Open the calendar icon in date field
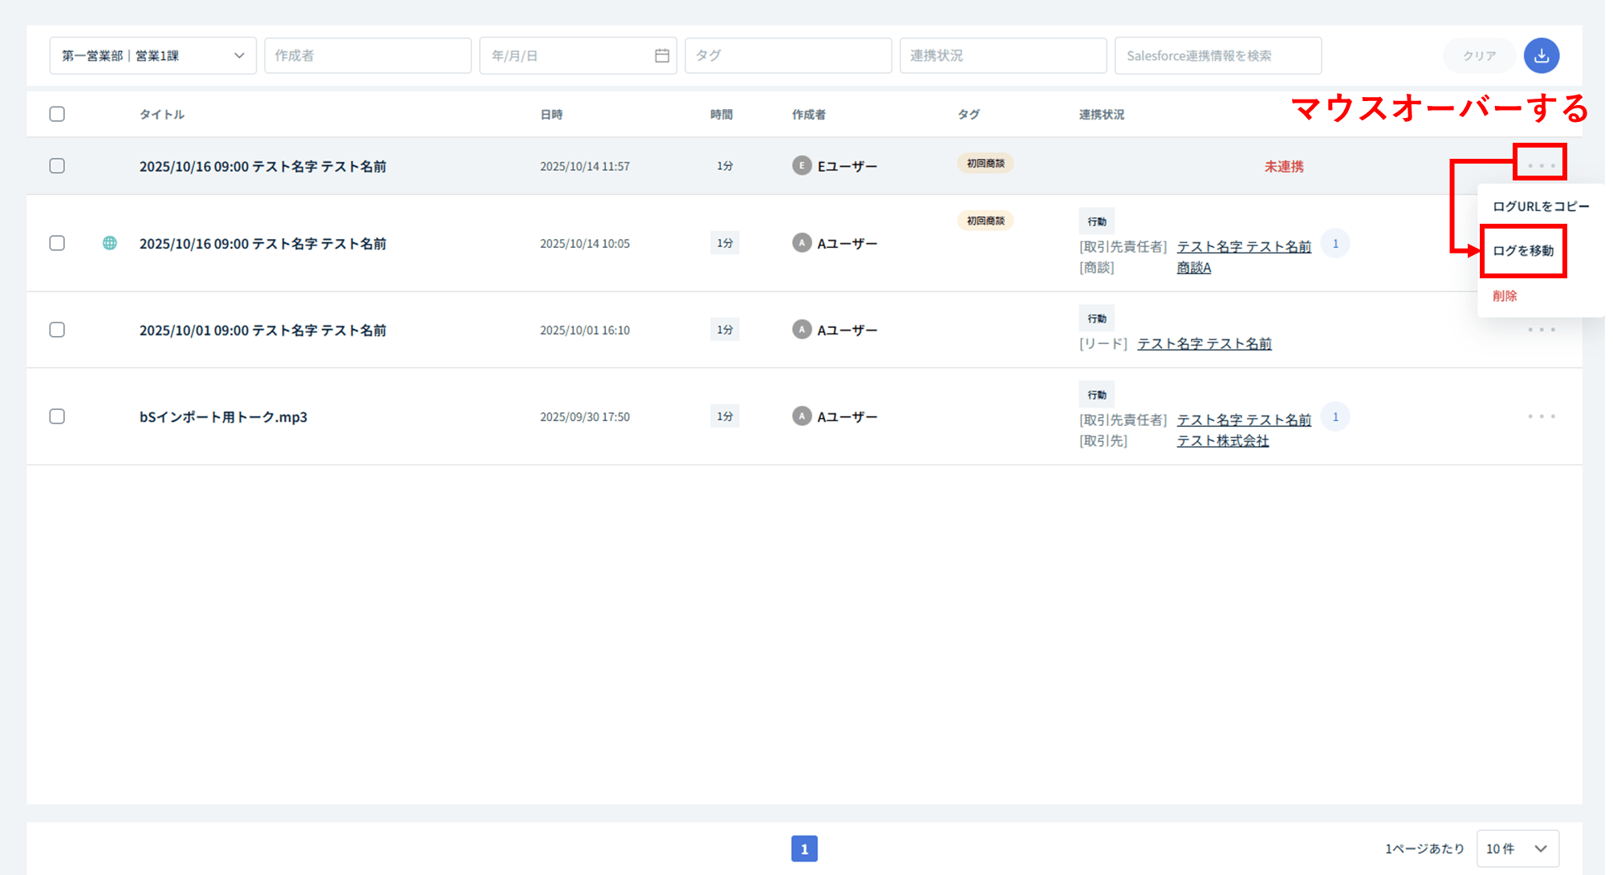The width and height of the screenshot is (1613, 875). tap(661, 55)
